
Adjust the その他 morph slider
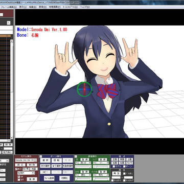(101, 179)
